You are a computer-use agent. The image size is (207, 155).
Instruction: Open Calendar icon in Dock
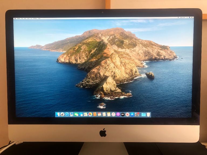click(x=99, y=114)
